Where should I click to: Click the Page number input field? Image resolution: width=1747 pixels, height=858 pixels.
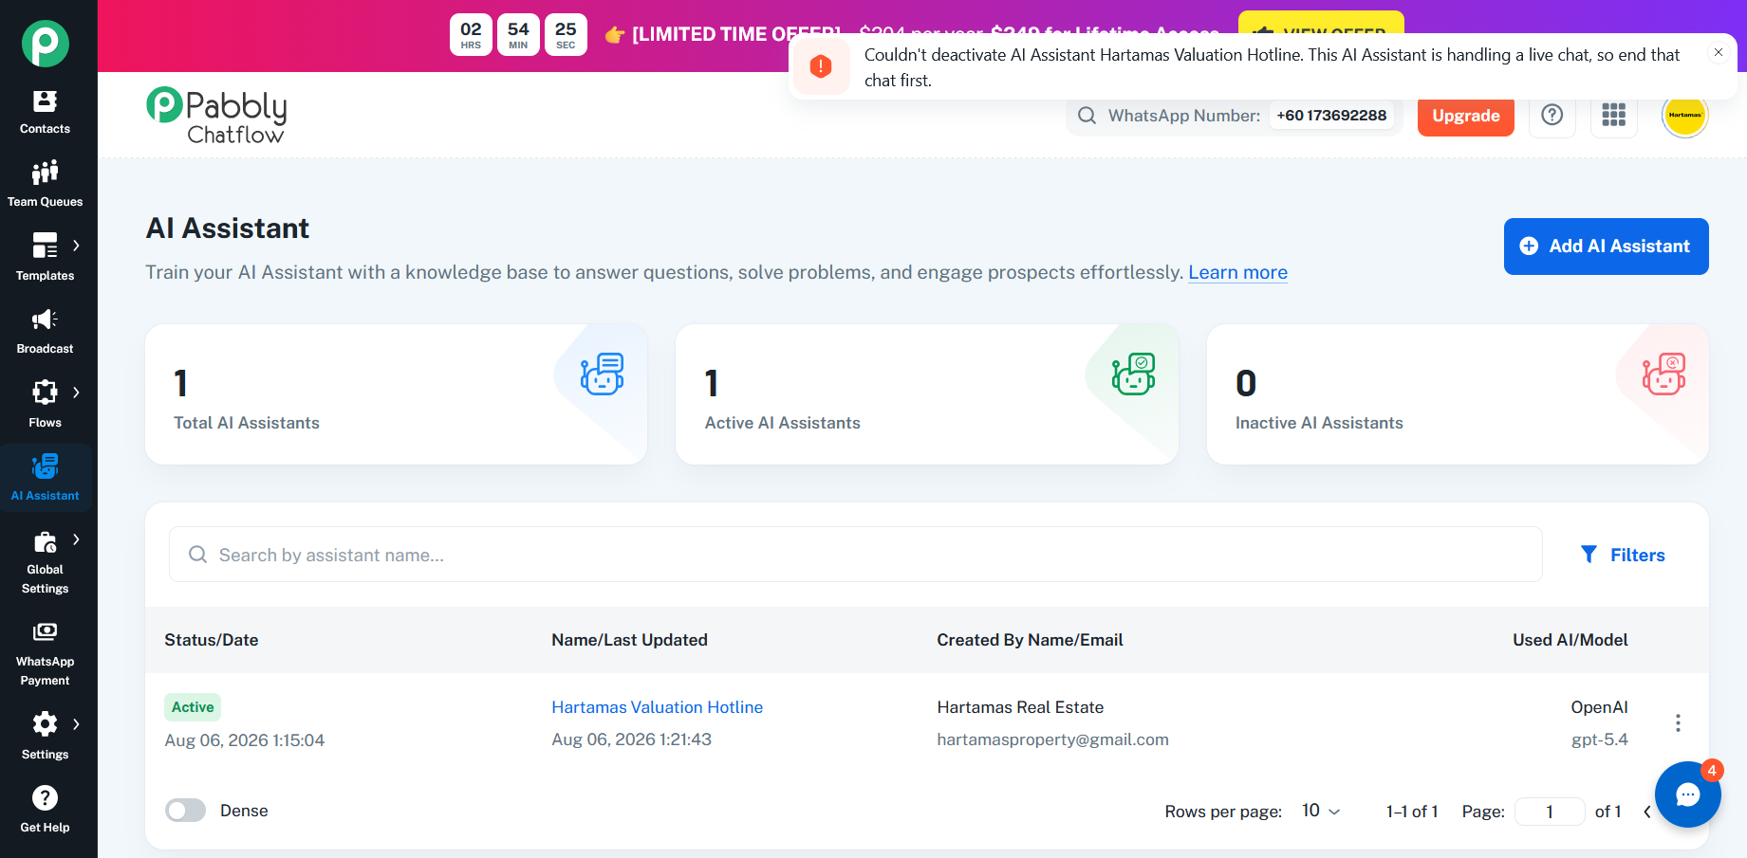(1550, 812)
